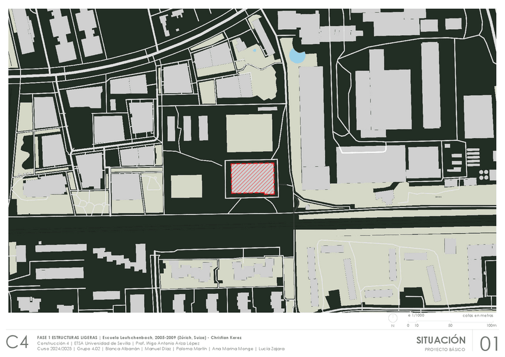This screenshot has width=505, height=357.
Task: Click the ETSA Universidad de Sevilla text
Action: pos(102,343)
